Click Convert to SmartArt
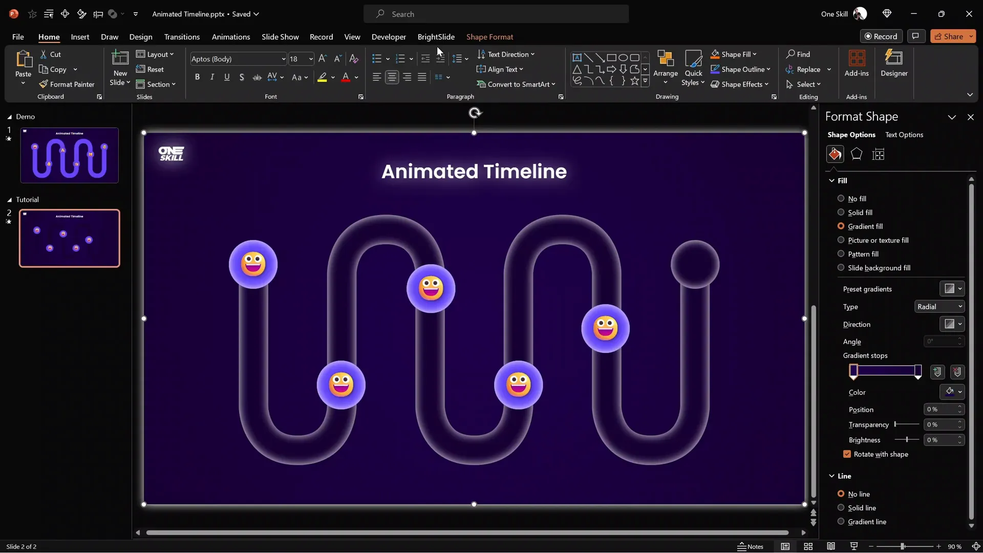Image resolution: width=983 pixels, height=553 pixels. [516, 84]
